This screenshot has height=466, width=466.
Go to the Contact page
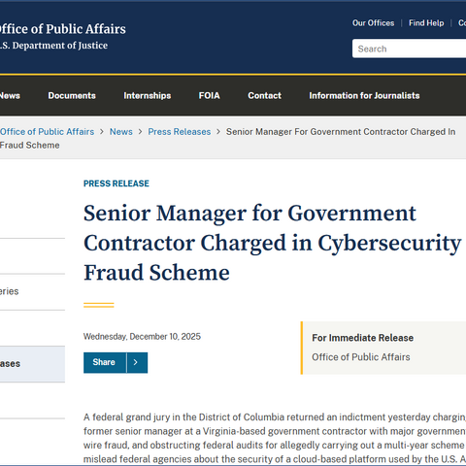click(264, 95)
